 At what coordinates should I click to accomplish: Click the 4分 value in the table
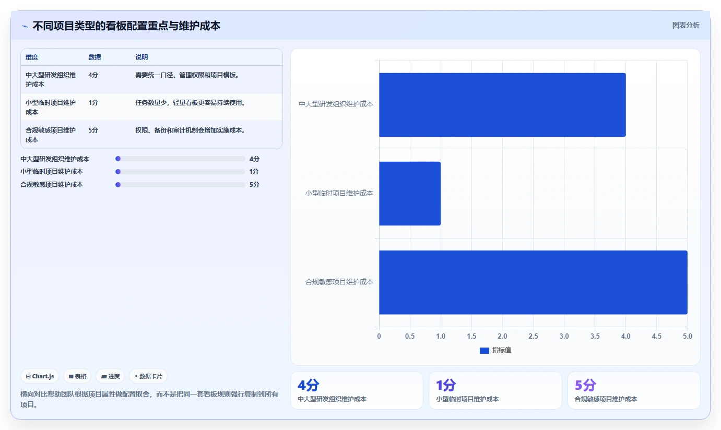click(x=93, y=75)
